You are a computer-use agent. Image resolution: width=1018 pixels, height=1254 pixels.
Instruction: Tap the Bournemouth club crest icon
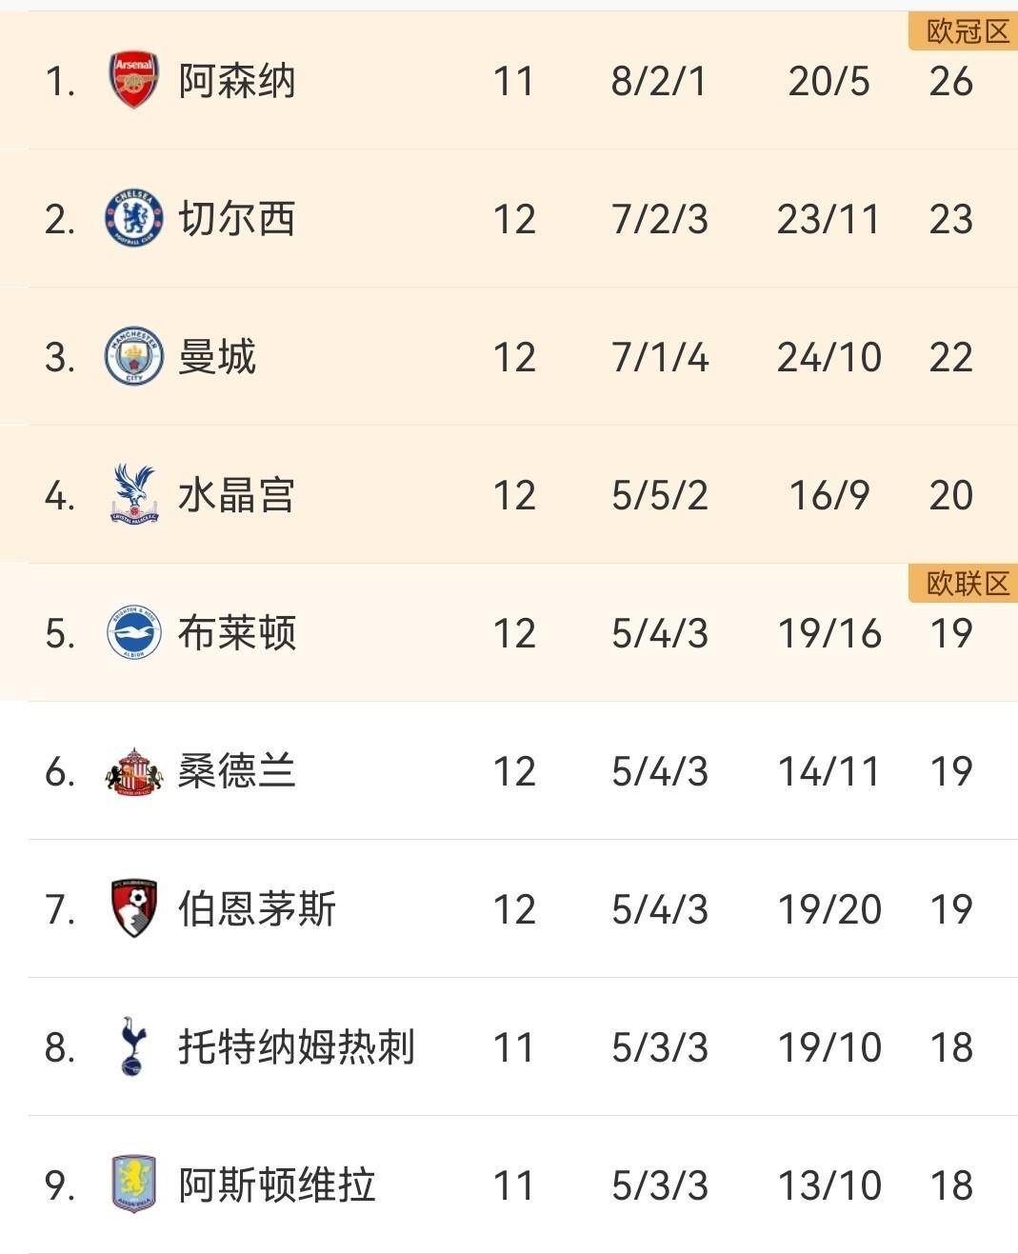(x=133, y=908)
